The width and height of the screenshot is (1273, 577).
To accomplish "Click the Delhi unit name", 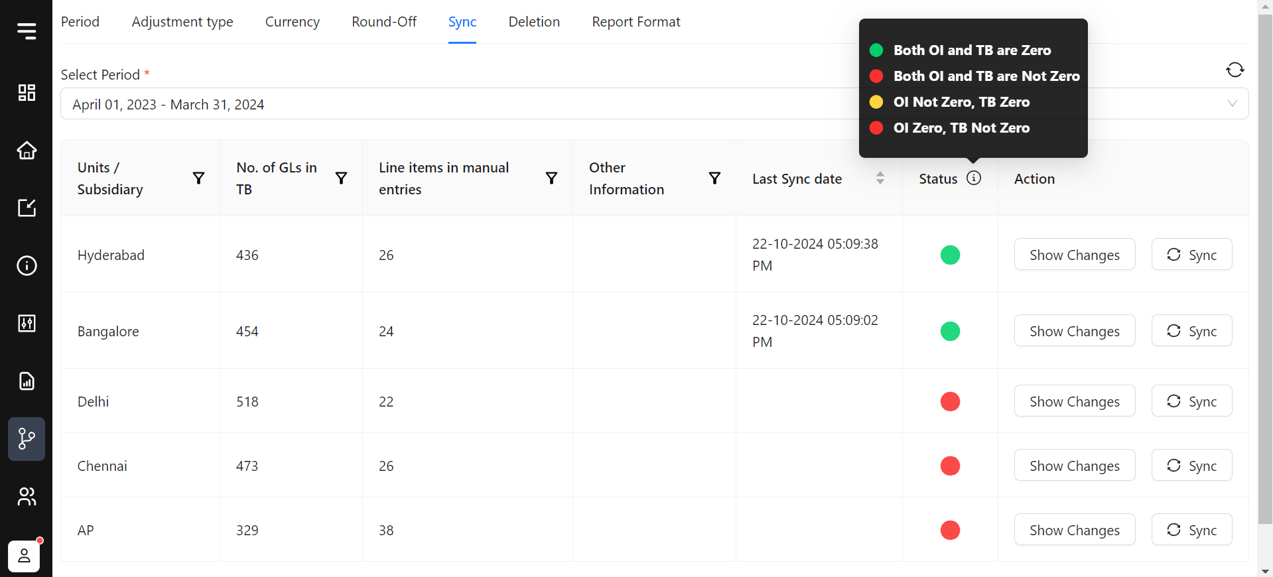I will 93,402.
